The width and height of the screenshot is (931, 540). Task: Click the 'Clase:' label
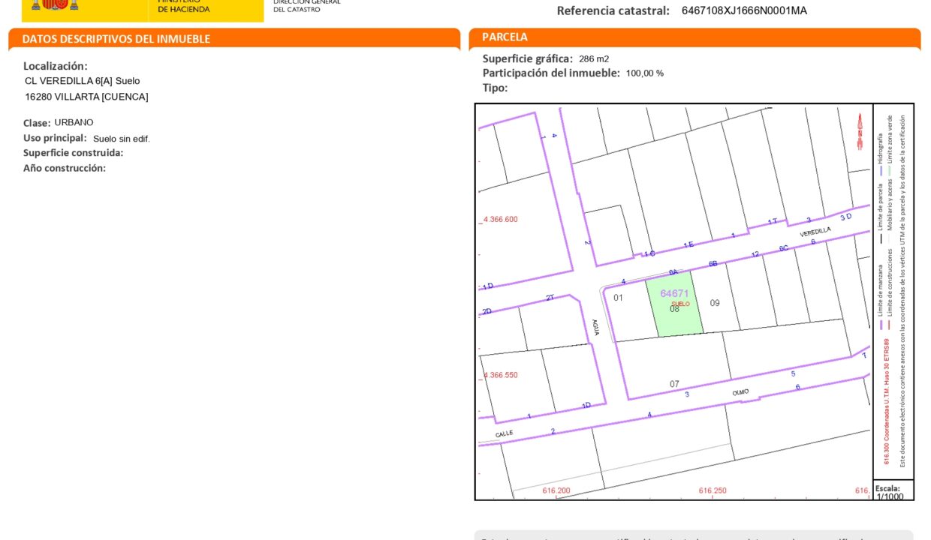point(37,123)
